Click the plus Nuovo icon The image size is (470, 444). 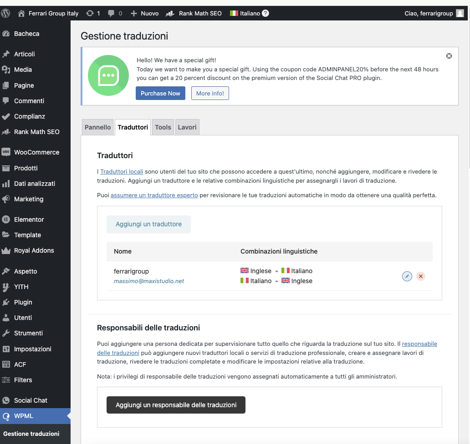pyautogui.click(x=134, y=14)
